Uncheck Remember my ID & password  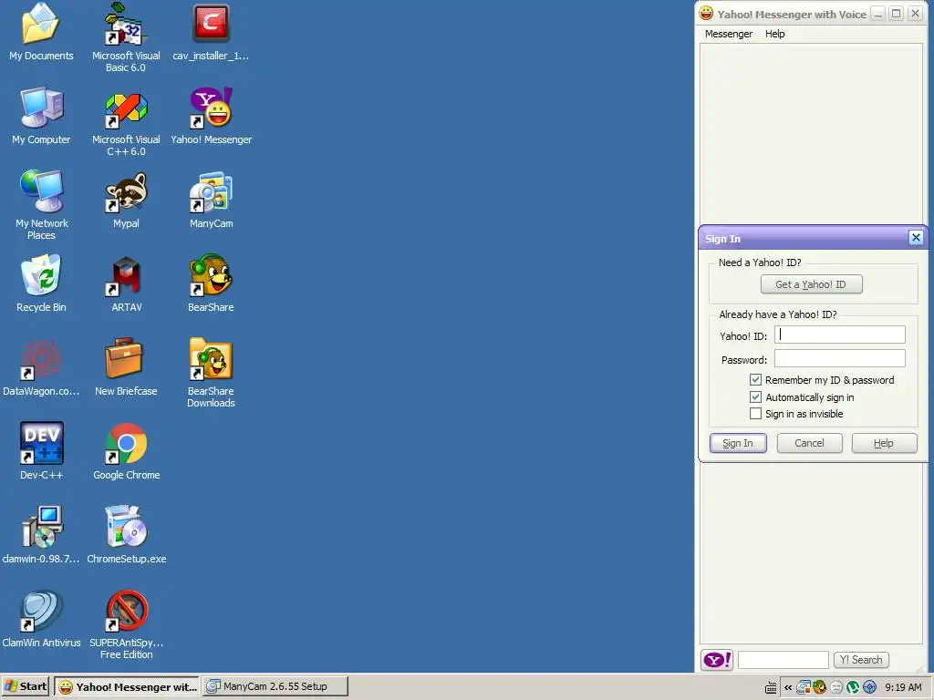pos(756,380)
